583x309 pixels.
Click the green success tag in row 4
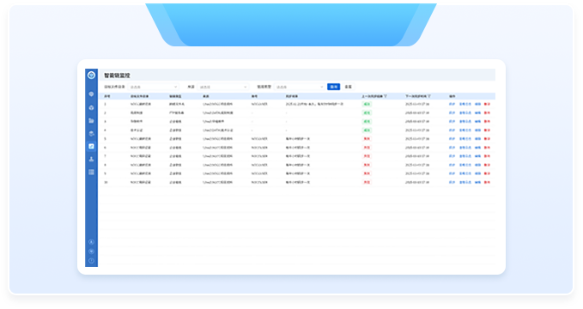tap(367, 130)
